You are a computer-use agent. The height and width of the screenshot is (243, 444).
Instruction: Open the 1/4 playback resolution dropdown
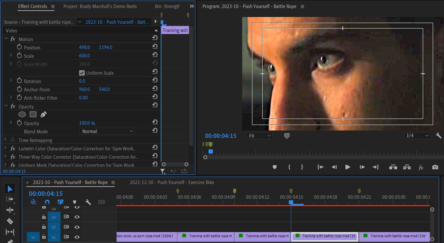click(x=417, y=136)
